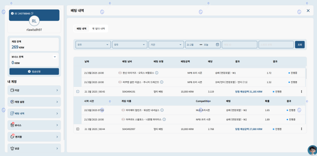Expand the 보너스 잔액 section
The image size is (317, 156).
(55, 57)
